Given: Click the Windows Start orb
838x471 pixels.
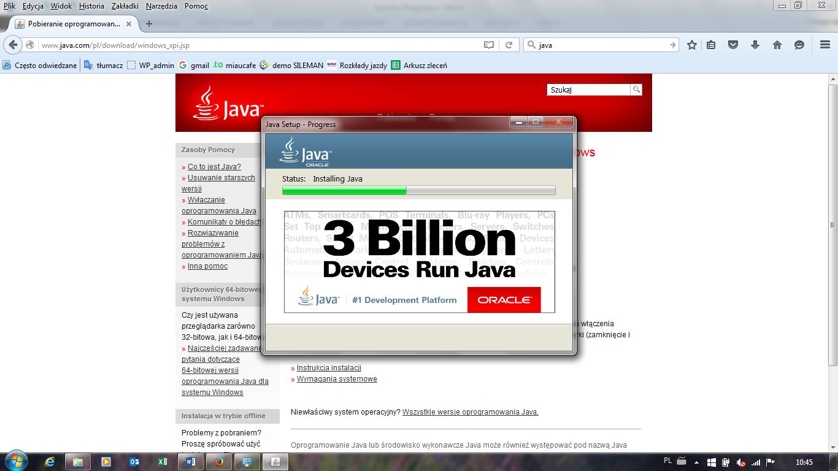Looking at the screenshot, I should [x=15, y=461].
